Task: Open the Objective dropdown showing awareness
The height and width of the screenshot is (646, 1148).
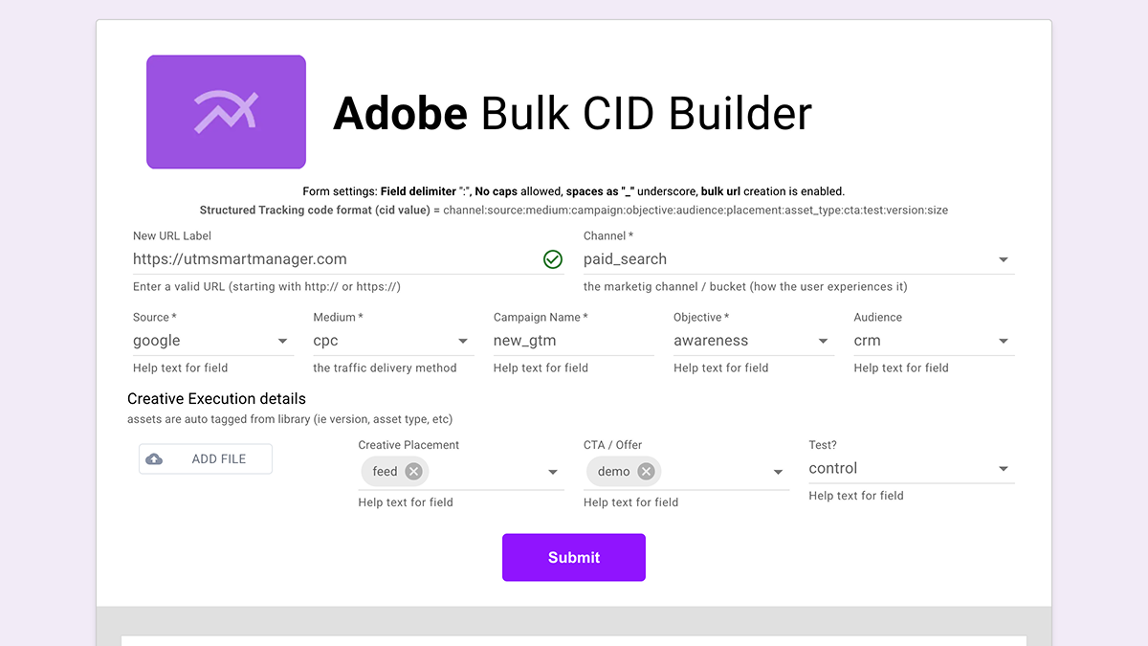Action: pyautogui.click(x=754, y=341)
